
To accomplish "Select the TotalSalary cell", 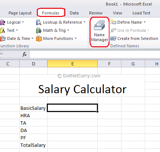I will pos(33,145).
